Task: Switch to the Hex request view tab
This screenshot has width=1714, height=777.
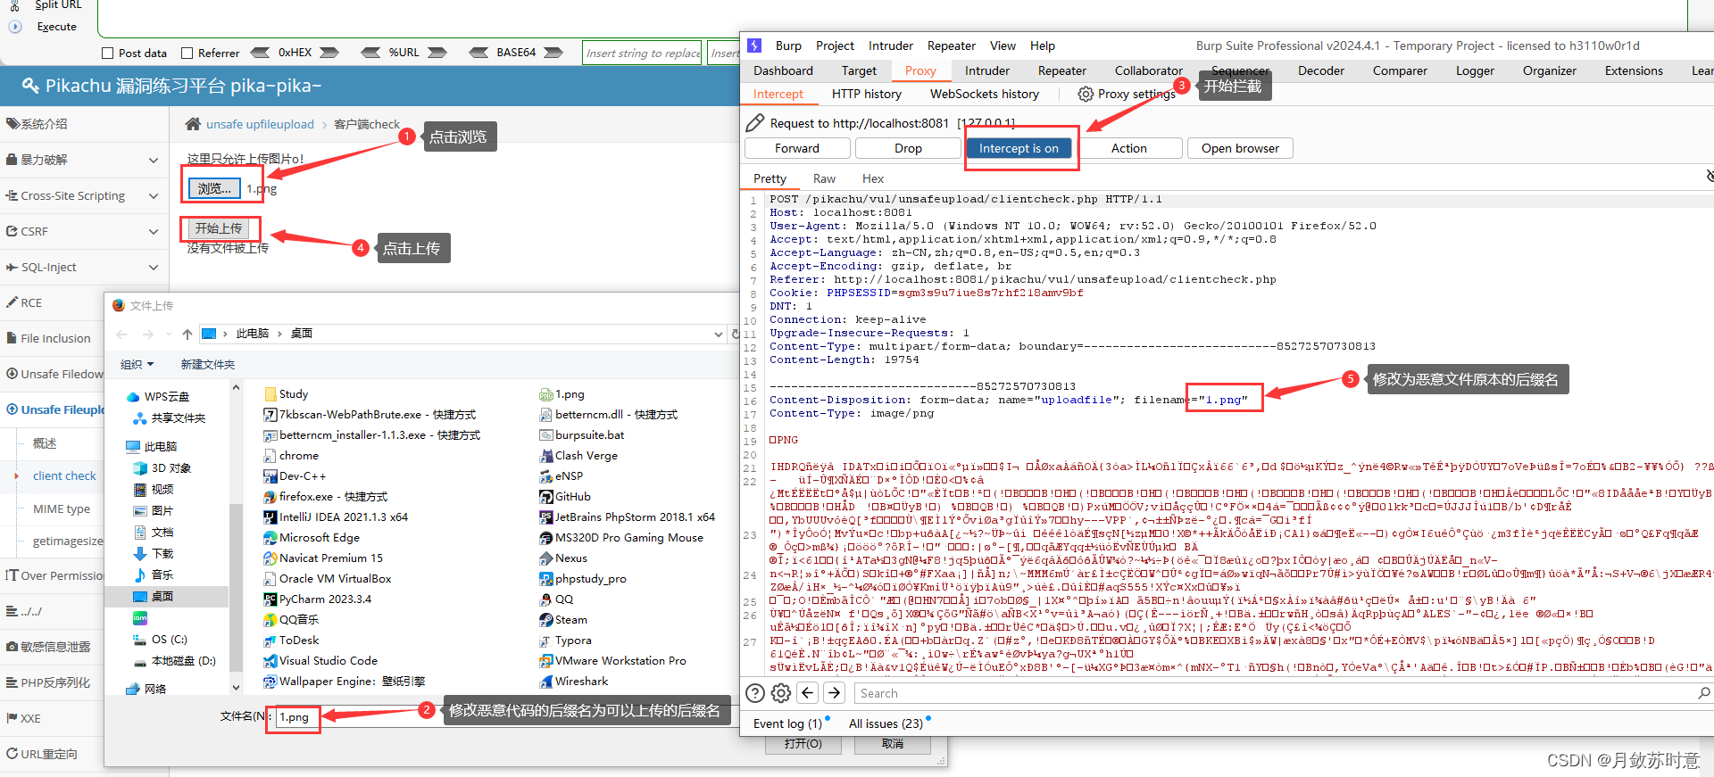Action: [873, 178]
